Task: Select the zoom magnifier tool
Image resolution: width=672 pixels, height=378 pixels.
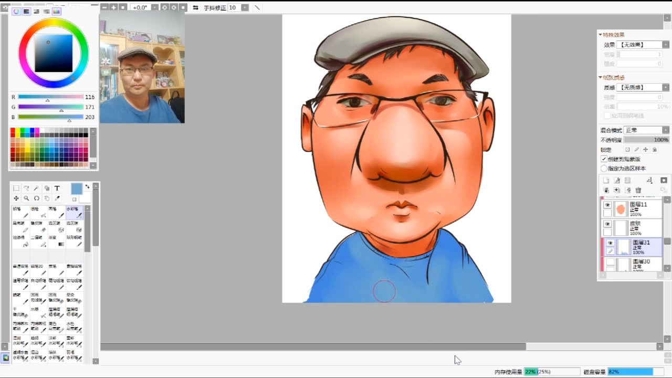Action: [x=26, y=198]
